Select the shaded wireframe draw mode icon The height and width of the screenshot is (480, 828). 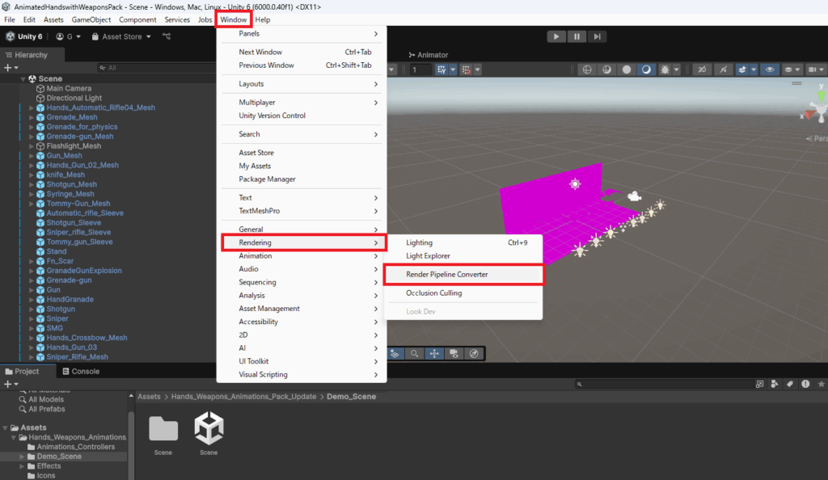pos(606,69)
